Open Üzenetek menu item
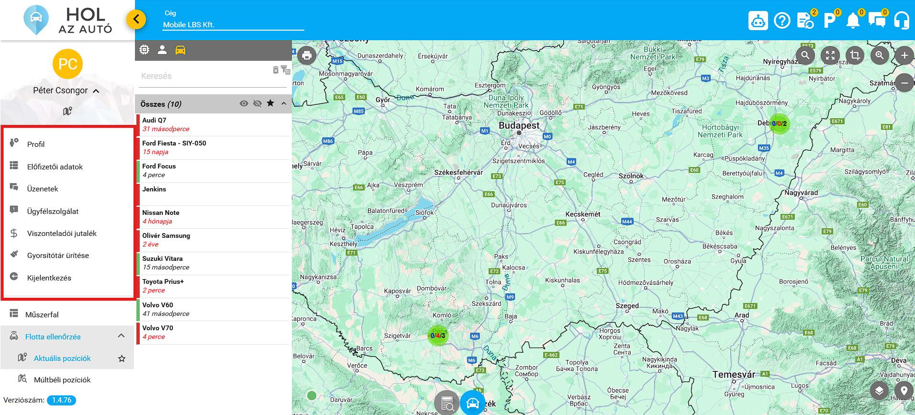Image resolution: width=915 pixels, height=415 pixels. [43, 189]
